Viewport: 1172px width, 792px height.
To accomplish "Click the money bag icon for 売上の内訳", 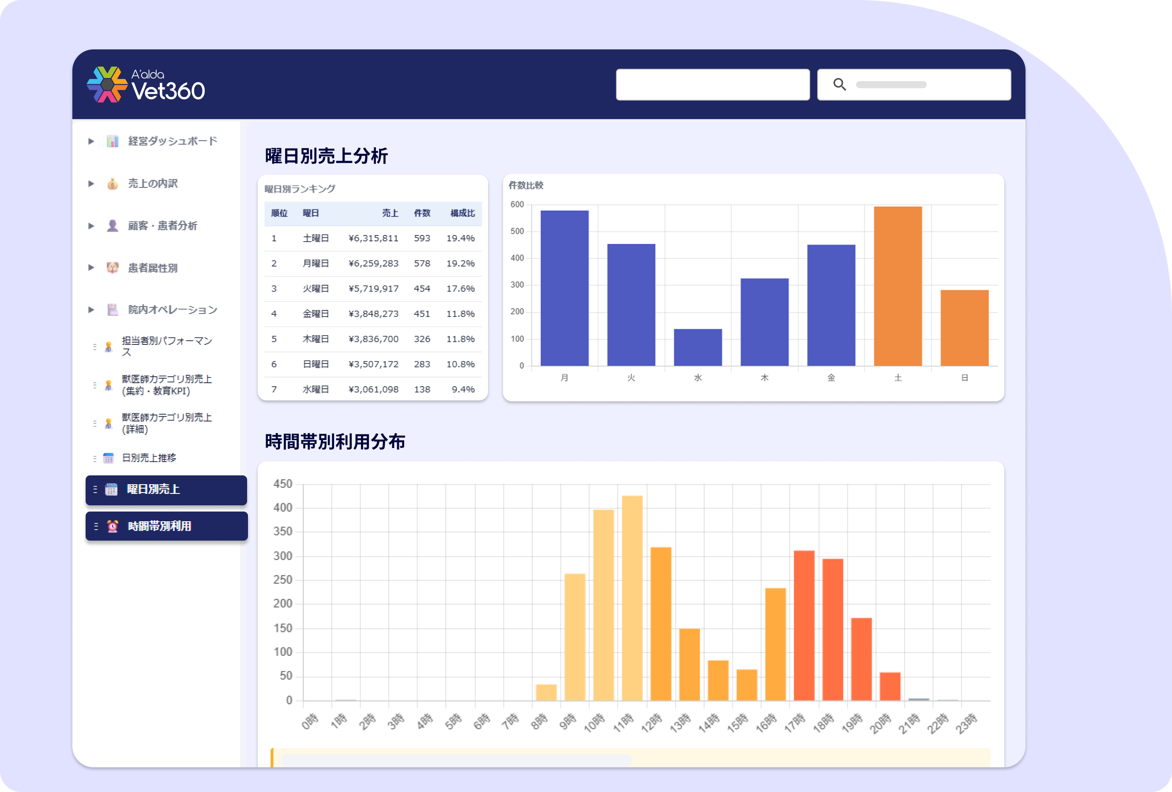I will pos(113,183).
